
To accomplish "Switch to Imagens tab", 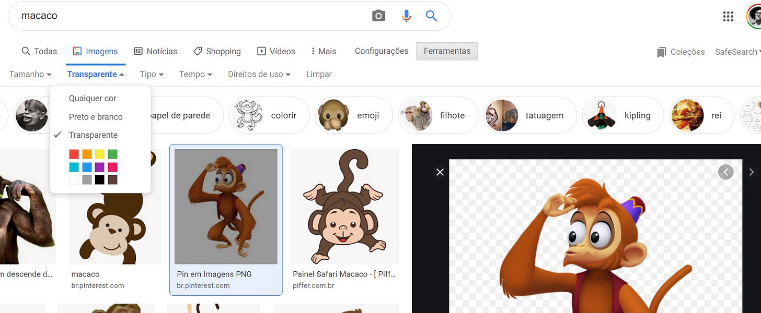I will coord(95,51).
